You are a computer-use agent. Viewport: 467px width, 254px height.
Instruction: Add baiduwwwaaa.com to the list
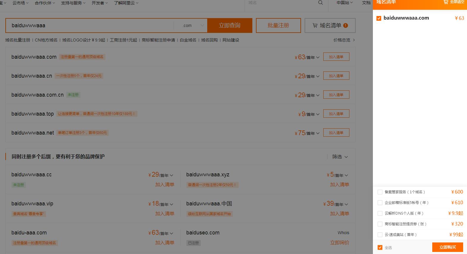pos(336,57)
